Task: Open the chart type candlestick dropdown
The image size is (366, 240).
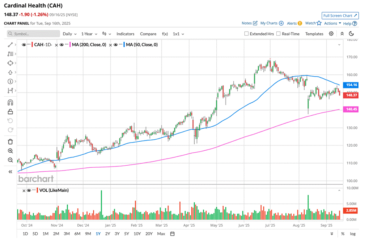Action: [x=106, y=34]
